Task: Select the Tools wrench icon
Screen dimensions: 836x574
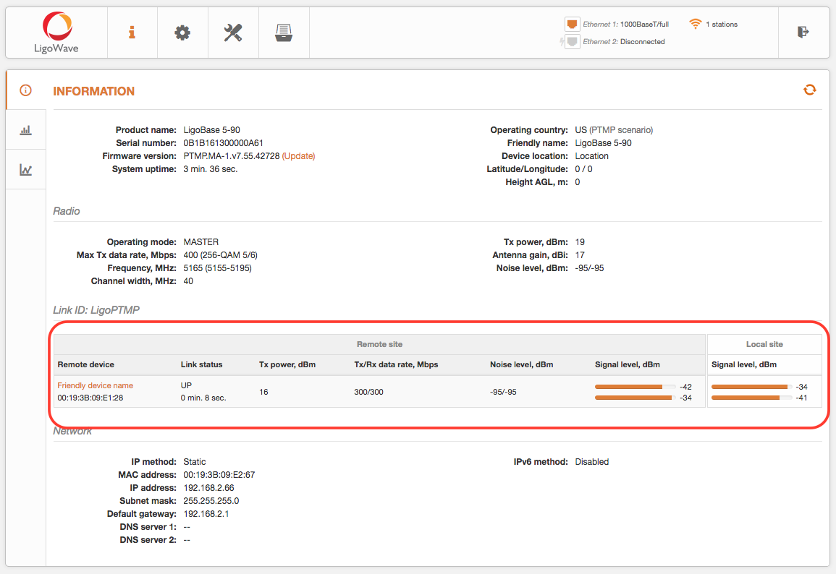Action: [x=232, y=32]
